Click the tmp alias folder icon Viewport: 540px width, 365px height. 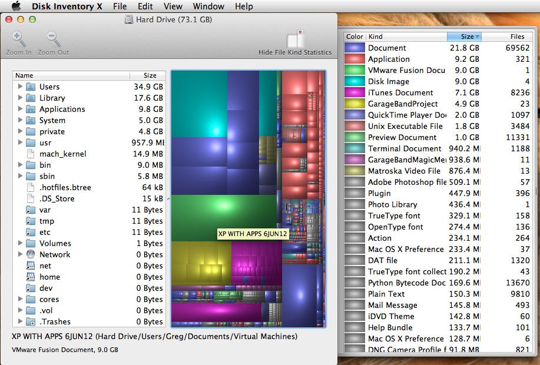click(x=31, y=221)
